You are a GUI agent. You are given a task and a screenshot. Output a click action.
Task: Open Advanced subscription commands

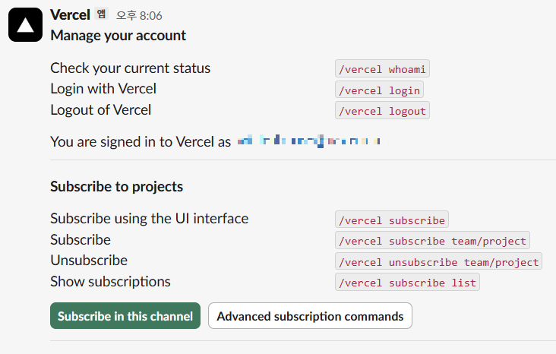pos(310,316)
